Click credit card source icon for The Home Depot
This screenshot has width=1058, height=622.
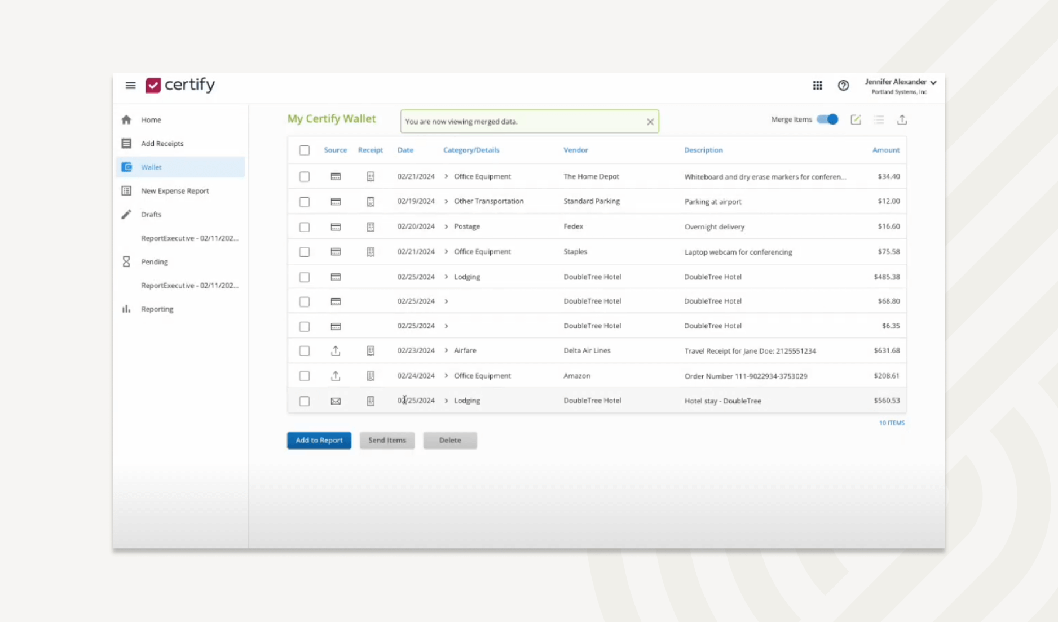point(336,177)
